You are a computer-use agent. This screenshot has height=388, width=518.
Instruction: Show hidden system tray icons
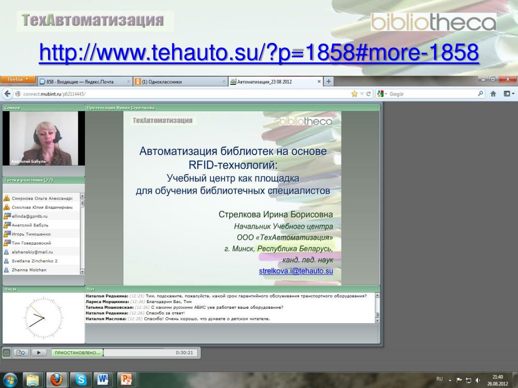tap(450, 380)
